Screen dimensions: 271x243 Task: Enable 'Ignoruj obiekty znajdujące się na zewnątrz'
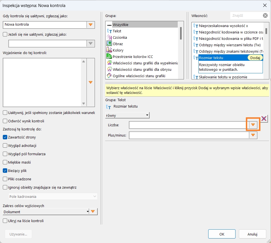point(5,187)
